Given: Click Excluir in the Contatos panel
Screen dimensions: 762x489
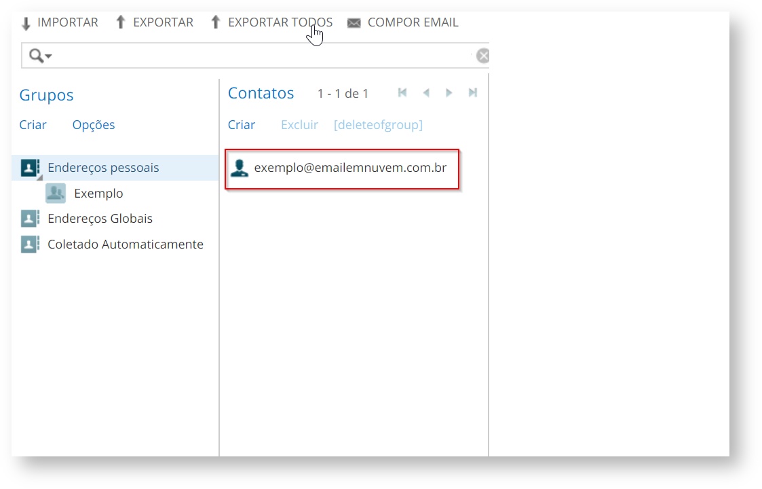Looking at the screenshot, I should [299, 125].
